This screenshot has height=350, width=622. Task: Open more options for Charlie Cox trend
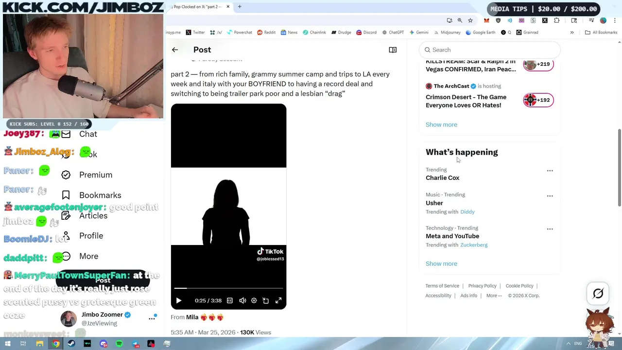550,171
